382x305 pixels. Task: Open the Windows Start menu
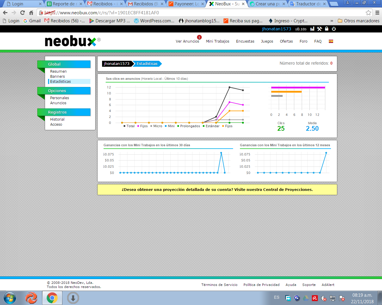coord(10,298)
